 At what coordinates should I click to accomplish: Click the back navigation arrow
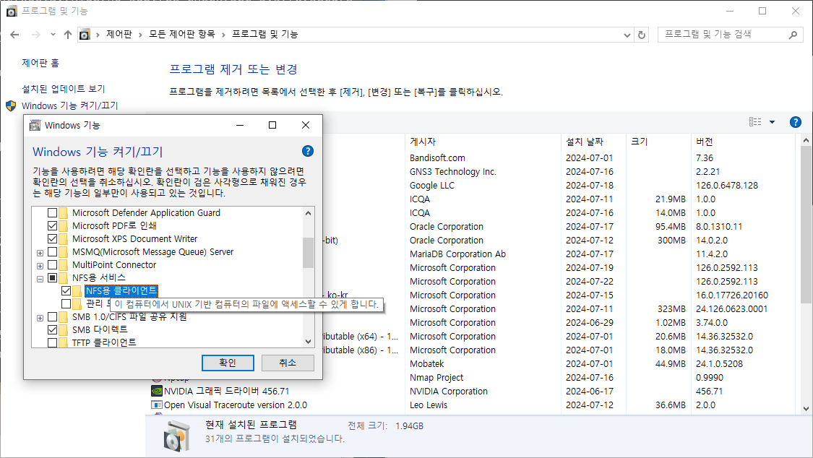[14, 35]
